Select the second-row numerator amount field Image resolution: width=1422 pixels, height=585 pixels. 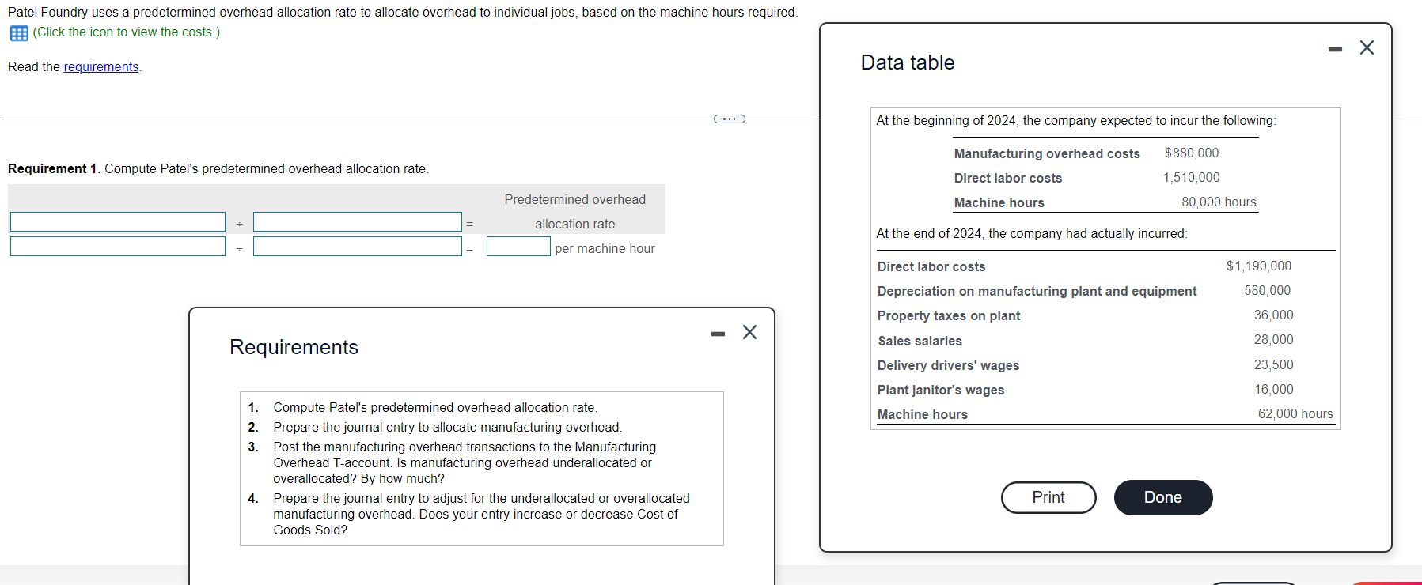[x=118, y=247]
